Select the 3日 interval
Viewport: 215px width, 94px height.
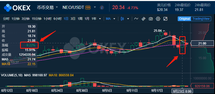pos(73,19)
